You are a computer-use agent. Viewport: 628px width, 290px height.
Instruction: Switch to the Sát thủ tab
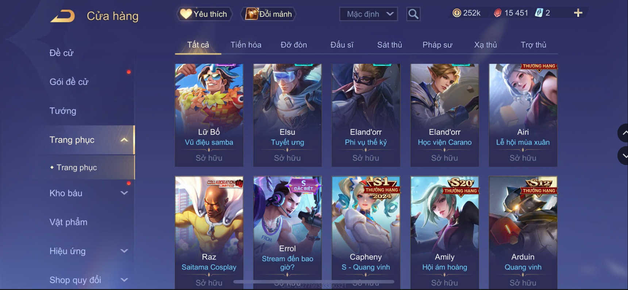(x=389, y=45)
